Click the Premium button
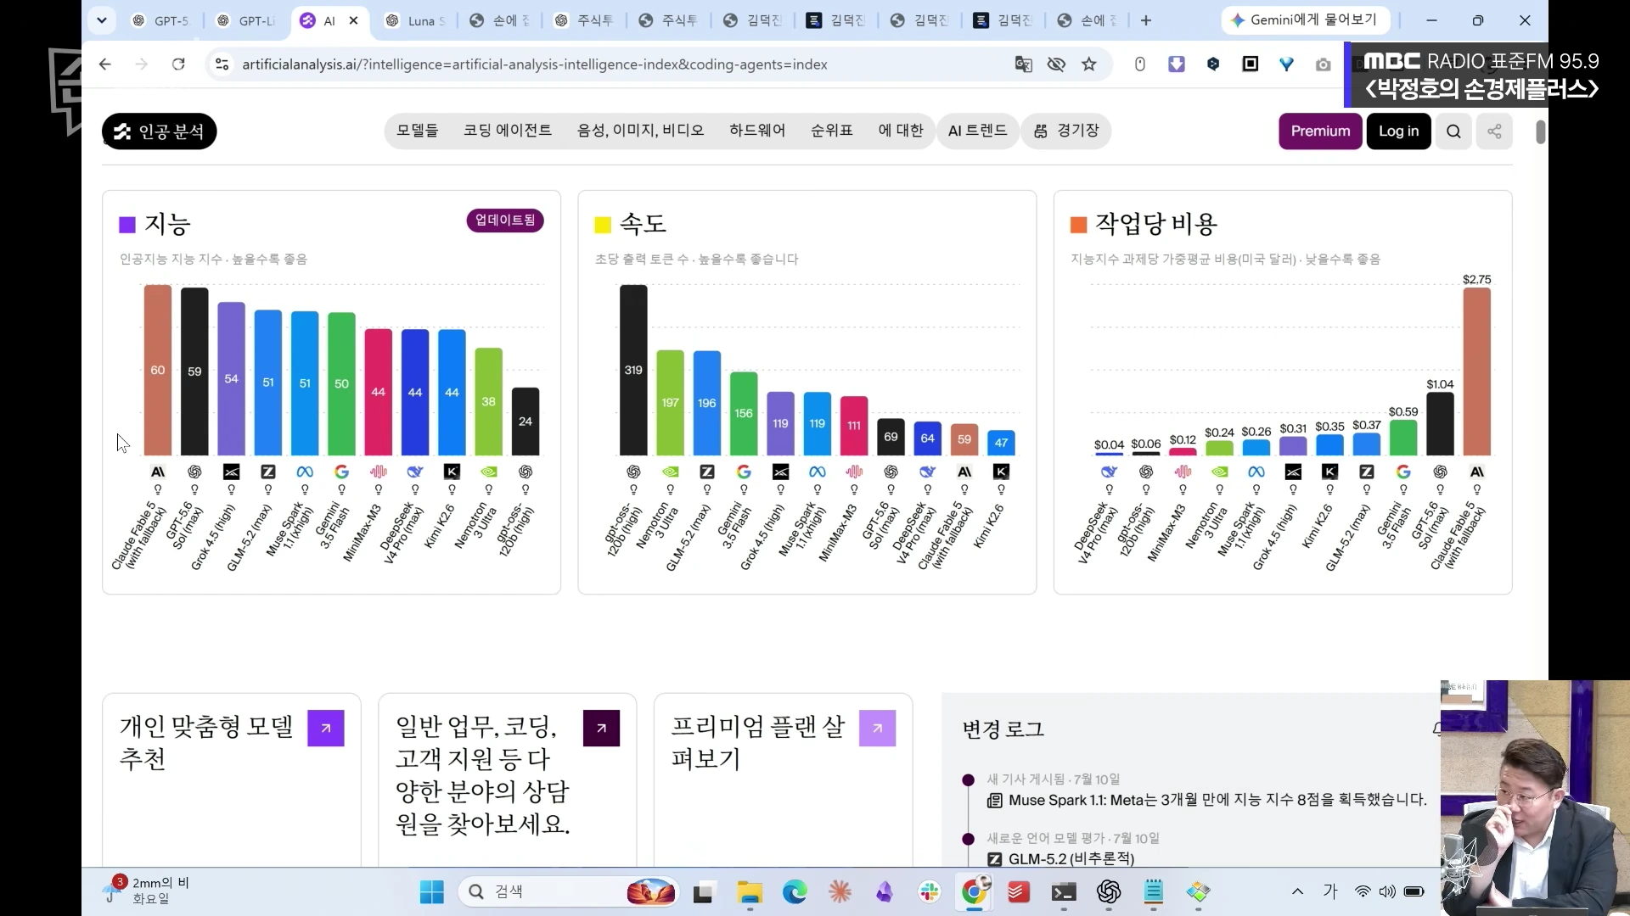The height and width of the screenshot is (916, 1630). click(x=1320, y=131)
